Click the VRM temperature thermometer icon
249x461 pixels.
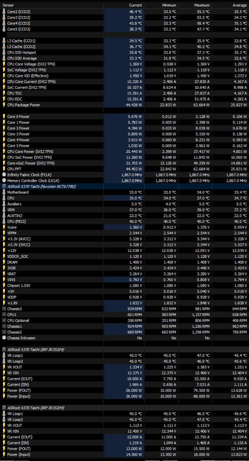coord(4,210)
